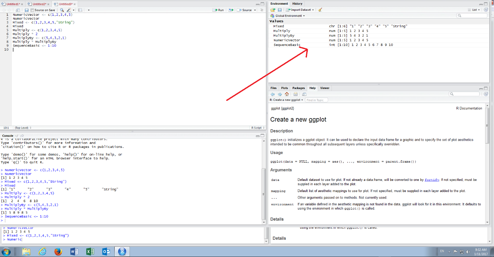Open compile options dropdown arrow

coord(88,10)
